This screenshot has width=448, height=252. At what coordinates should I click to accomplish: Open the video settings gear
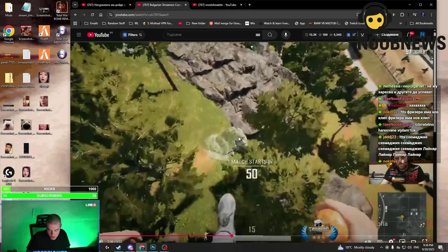pos(391,241)
